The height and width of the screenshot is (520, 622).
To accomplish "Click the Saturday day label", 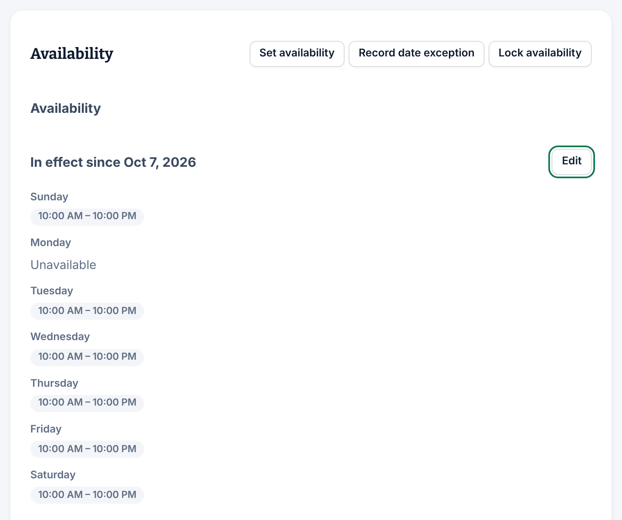I will point(53,475).
